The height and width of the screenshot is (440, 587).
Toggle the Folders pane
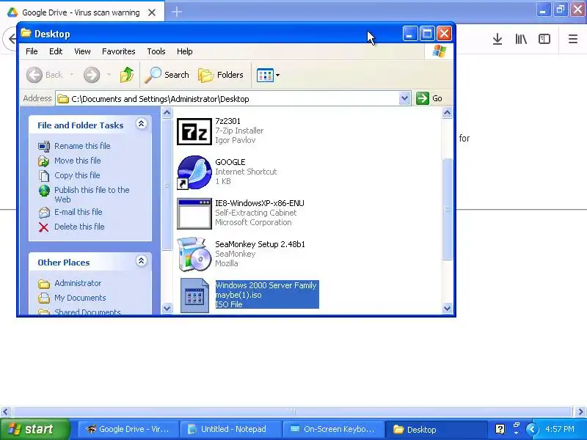[x=221, y=75]
